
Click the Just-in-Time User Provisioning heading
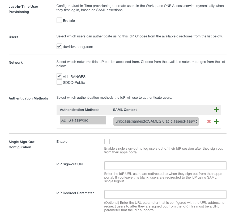click(23, 9)
